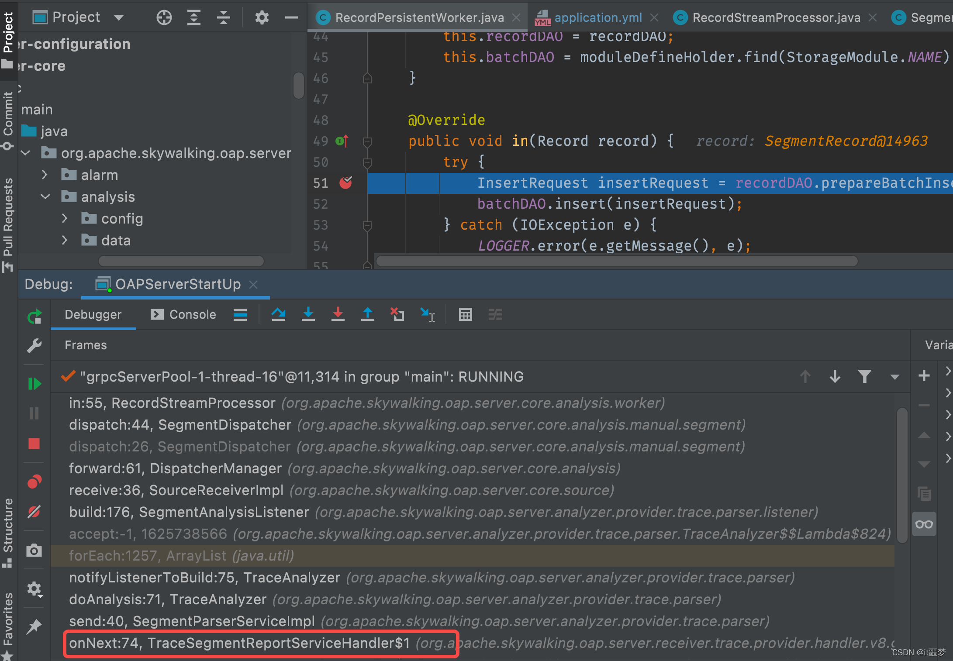The width and height of the screenshot is (953, 661).
Task: Click the Force Step Into button
Action: click(x=338, y=314)
